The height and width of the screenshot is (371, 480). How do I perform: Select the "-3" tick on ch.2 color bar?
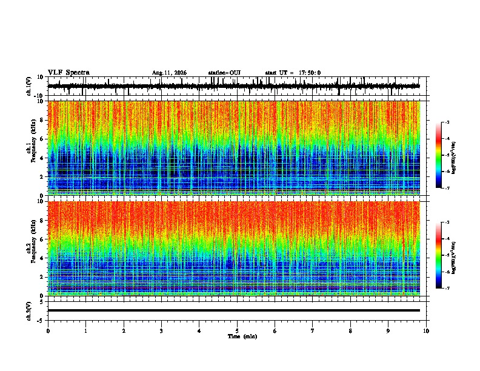[447, 222]
